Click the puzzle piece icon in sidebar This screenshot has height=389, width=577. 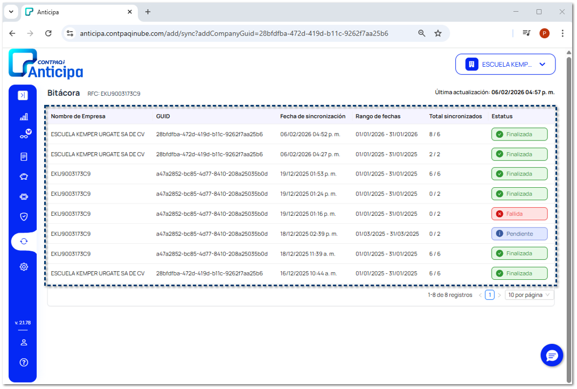click(24, 197)
